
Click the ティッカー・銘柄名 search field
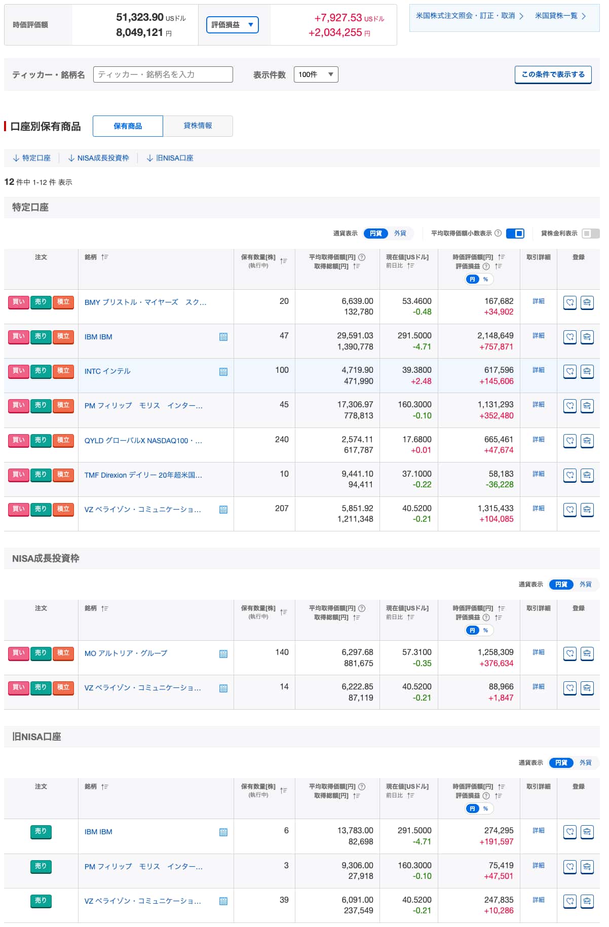tap(163, 74)
